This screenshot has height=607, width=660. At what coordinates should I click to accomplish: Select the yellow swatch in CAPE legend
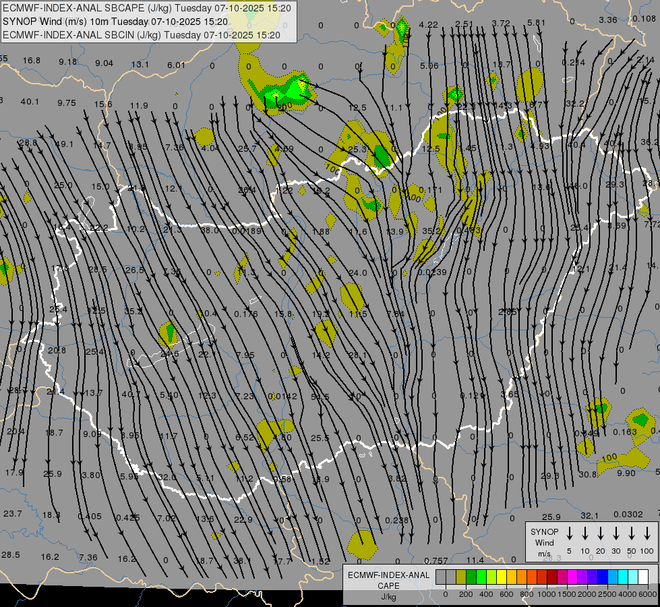(x=502, y=577)
